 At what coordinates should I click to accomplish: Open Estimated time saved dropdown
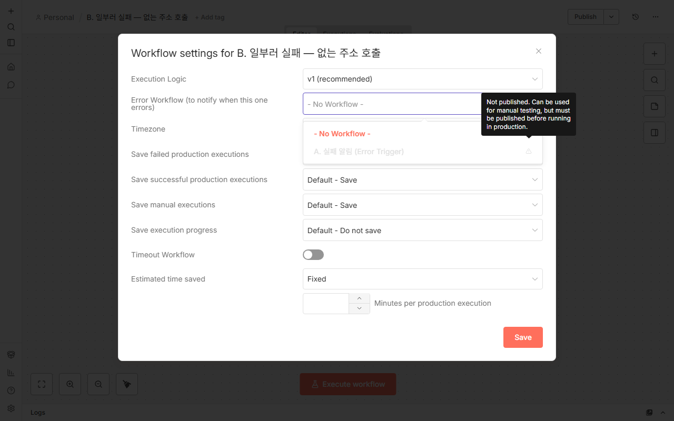(423, 279)
